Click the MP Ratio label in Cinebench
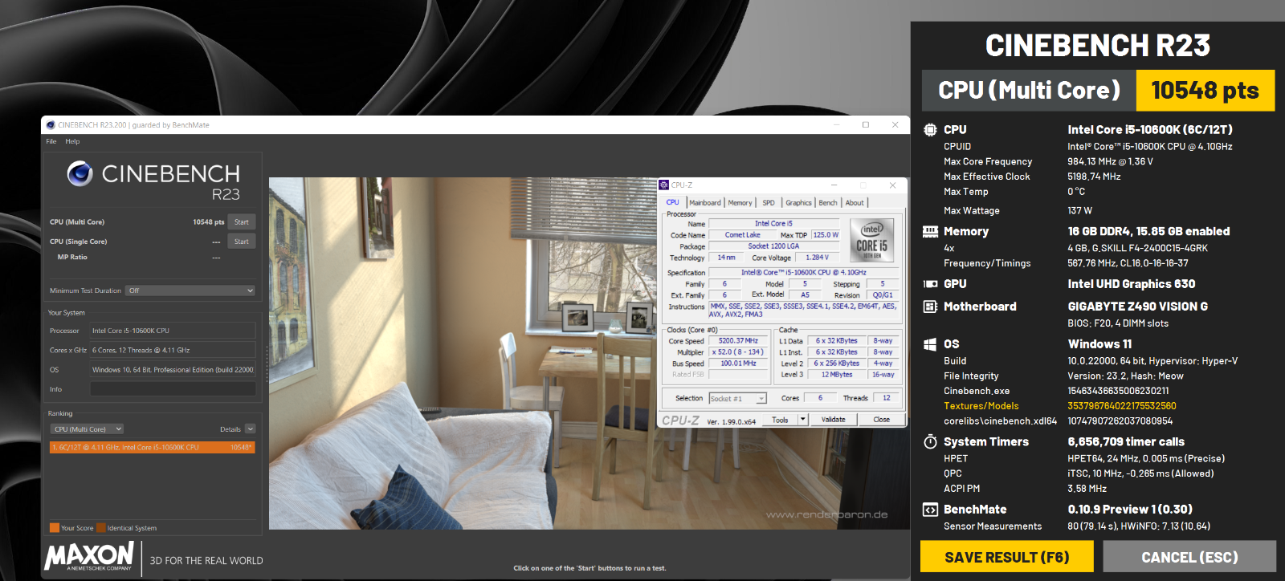The width and height of the screenshot is (1285, 581). coord(72,258)
